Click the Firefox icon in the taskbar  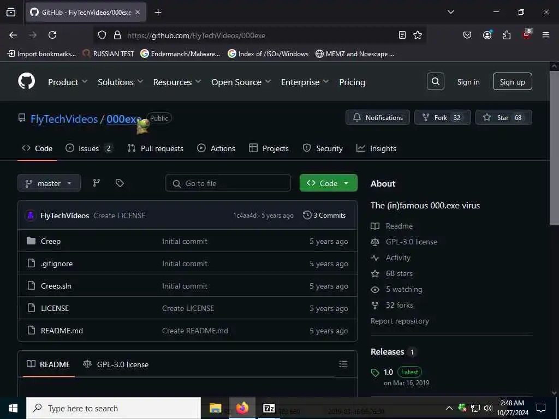coord(242,408)
